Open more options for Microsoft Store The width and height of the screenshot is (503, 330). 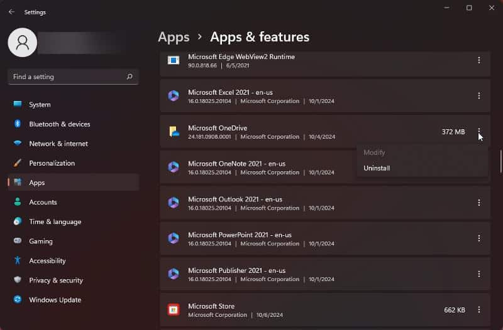[479, 310]
